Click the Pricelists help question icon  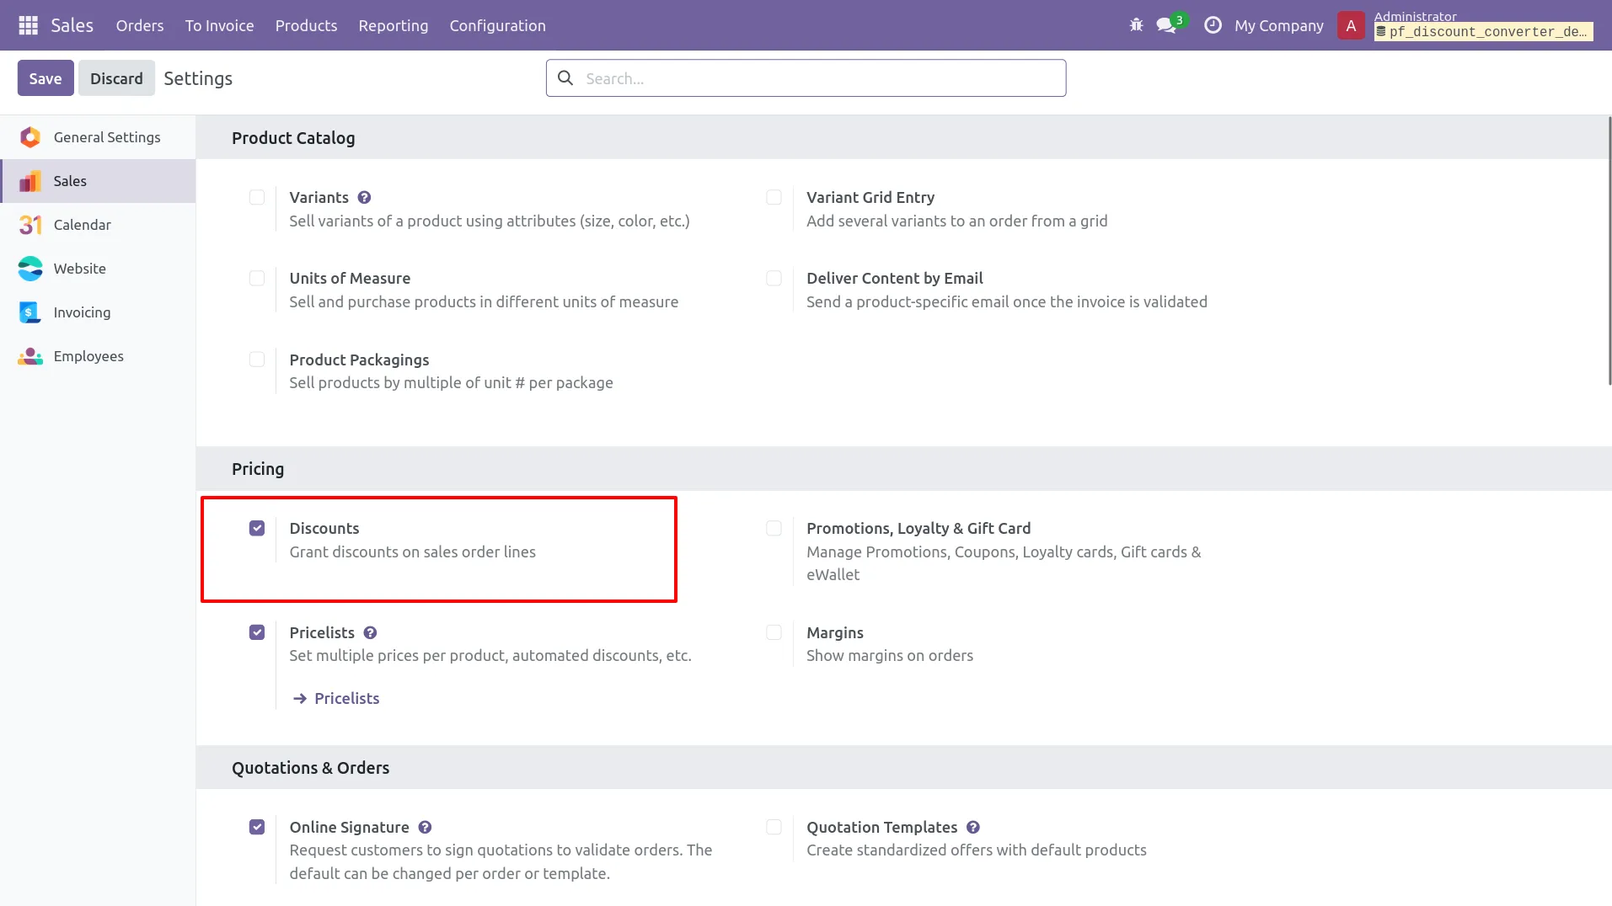[370, 633]
